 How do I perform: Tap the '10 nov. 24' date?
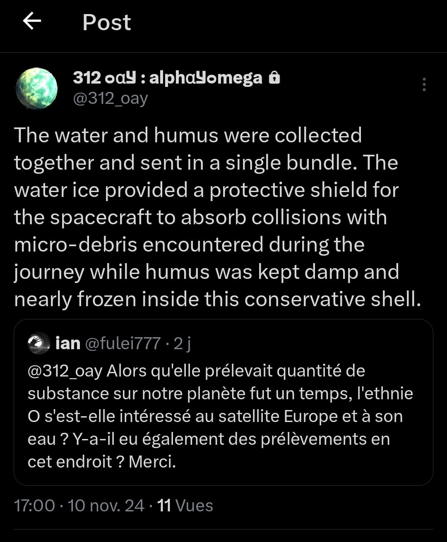coord(106,506)
